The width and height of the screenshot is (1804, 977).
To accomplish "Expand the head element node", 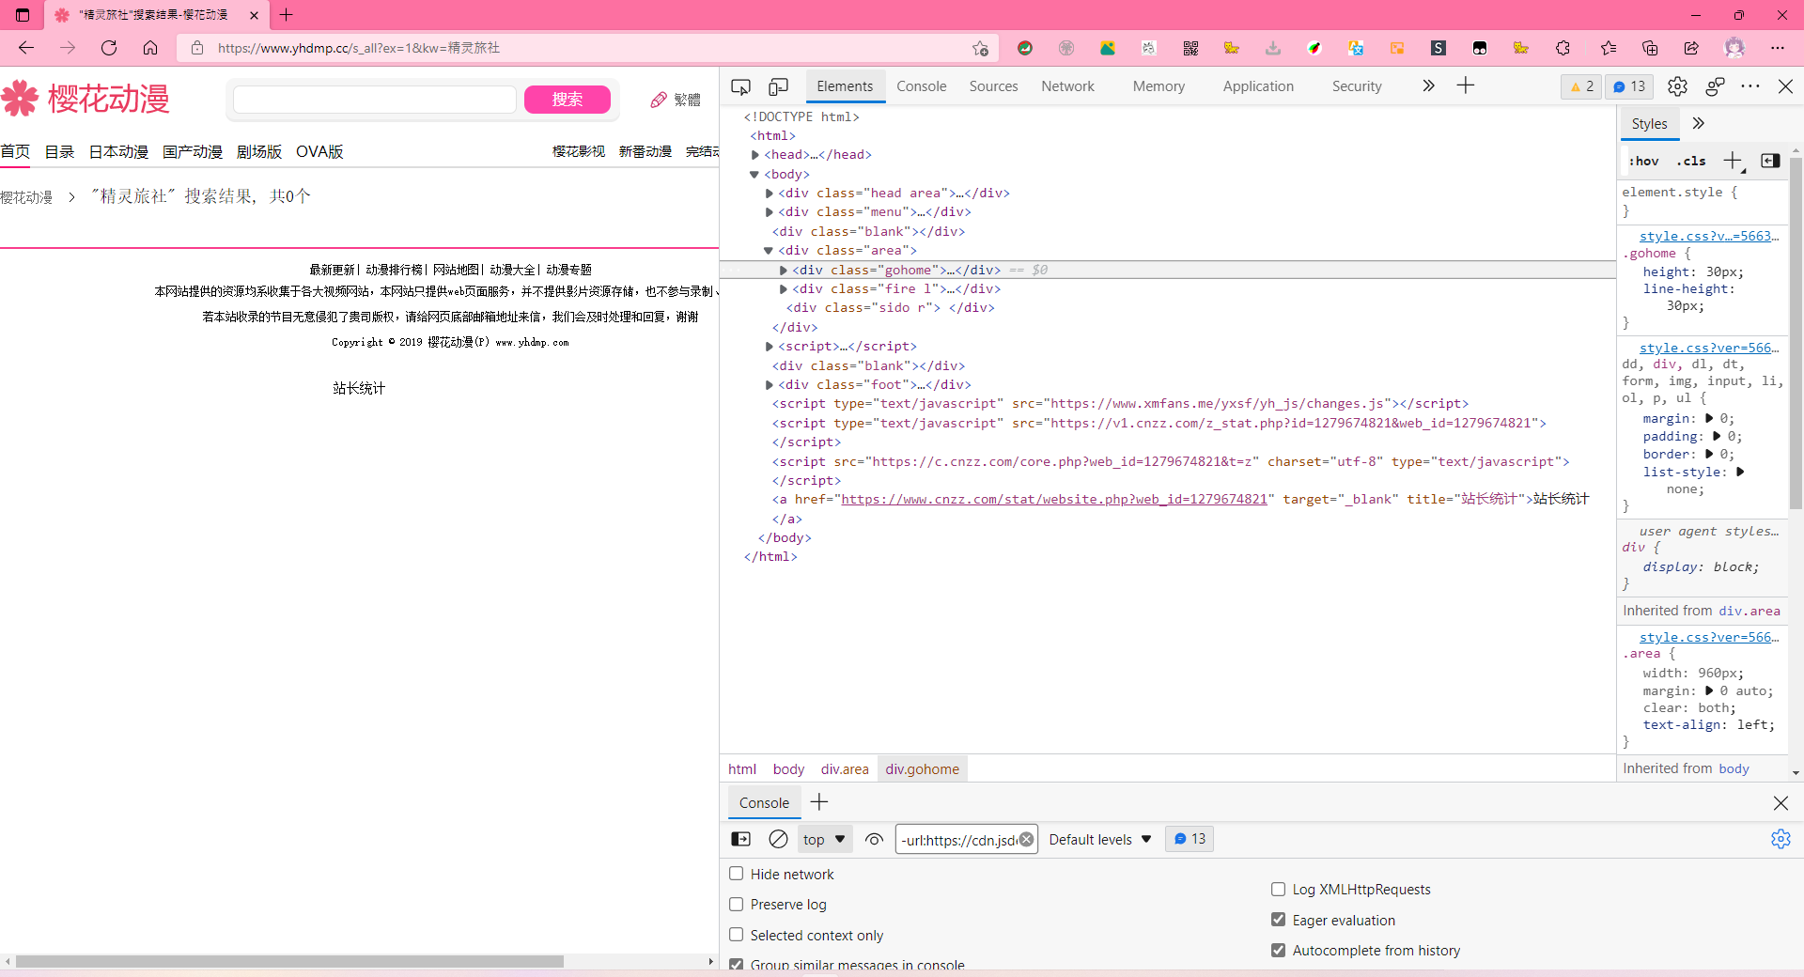I will (755, 155).
